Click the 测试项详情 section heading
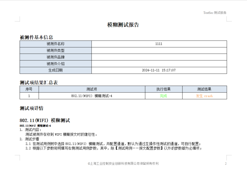Image resolution: width=247 pixels, height=176 pixels. pyautogui.click(x=32, y=108)
